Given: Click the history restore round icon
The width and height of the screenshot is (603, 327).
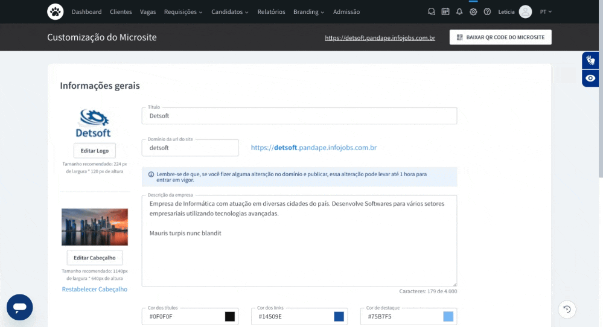Looking at the screenshot, I should 567,310.
